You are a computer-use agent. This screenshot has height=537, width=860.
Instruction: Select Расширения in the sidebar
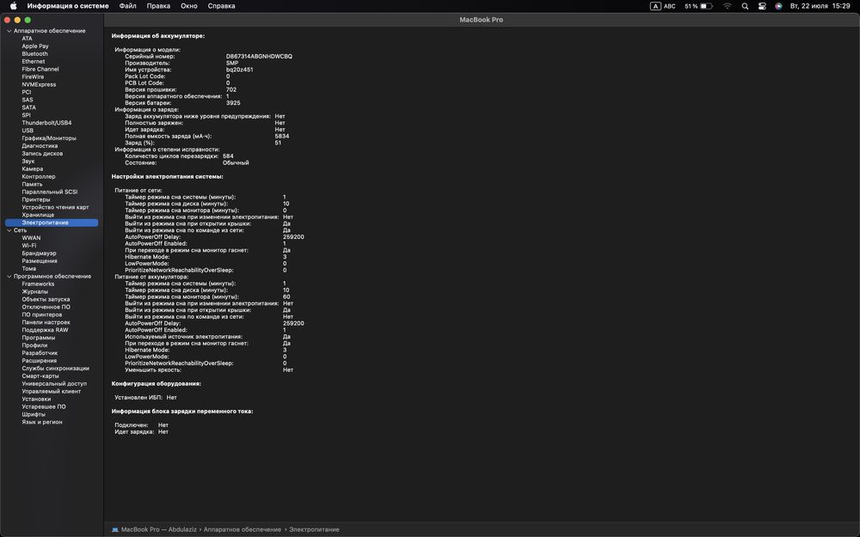click(39, 361)
